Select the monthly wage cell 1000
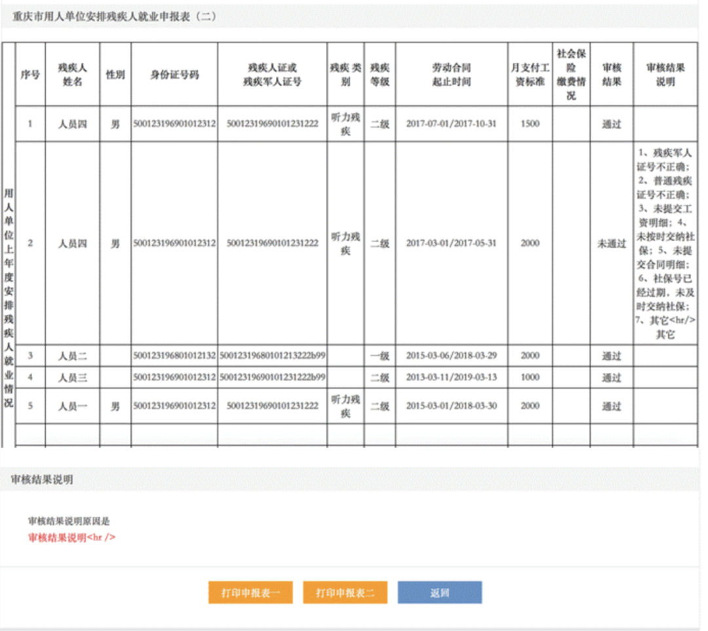This screenshot has width=708, height=631. (x=529, y=377)
